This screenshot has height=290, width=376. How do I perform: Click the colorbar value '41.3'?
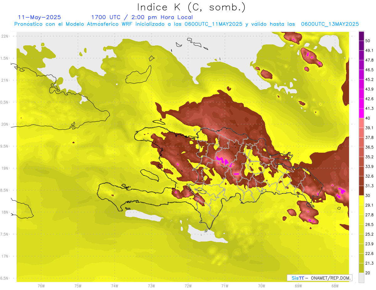pyautogui.click(x=369, y=109)
